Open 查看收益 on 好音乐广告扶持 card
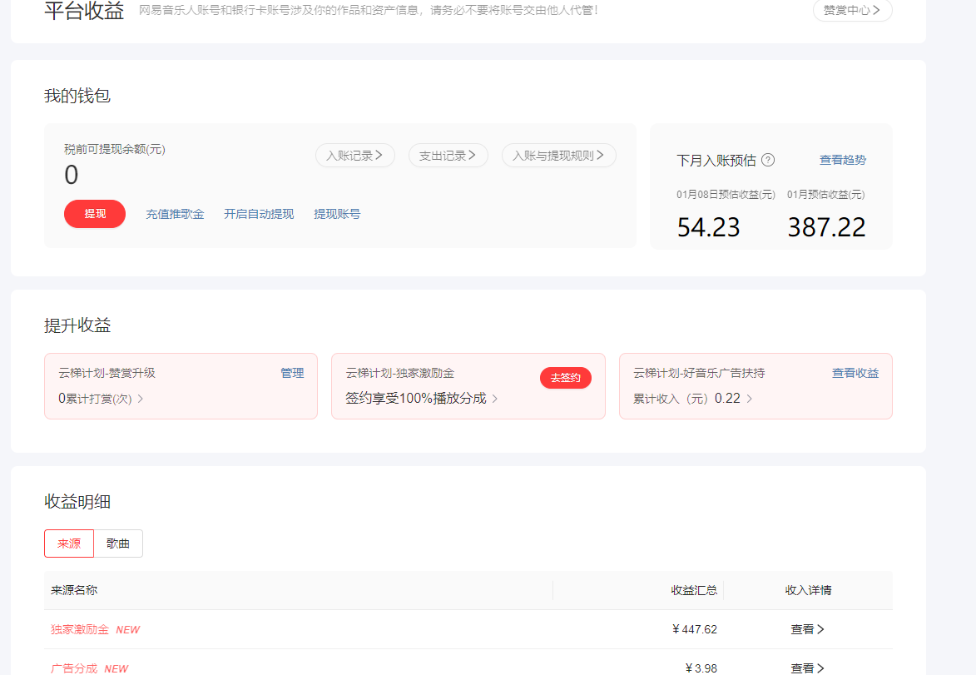The height and width of the screenshot is (675, 976). coord(854,373)
